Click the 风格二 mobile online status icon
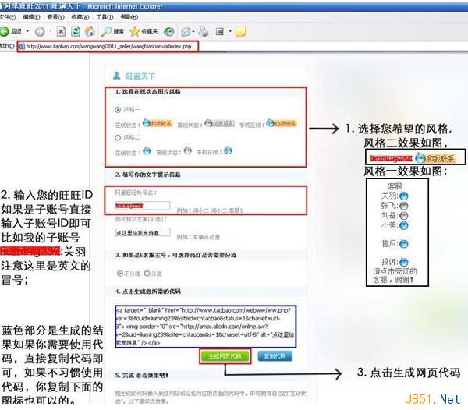The width and height of the screenshot is (468, 410). coord(228,150)
